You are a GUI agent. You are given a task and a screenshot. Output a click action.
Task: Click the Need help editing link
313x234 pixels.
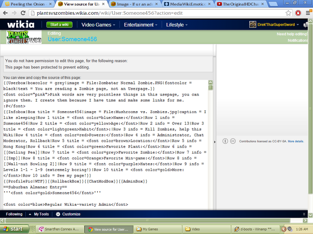(292, 34)
